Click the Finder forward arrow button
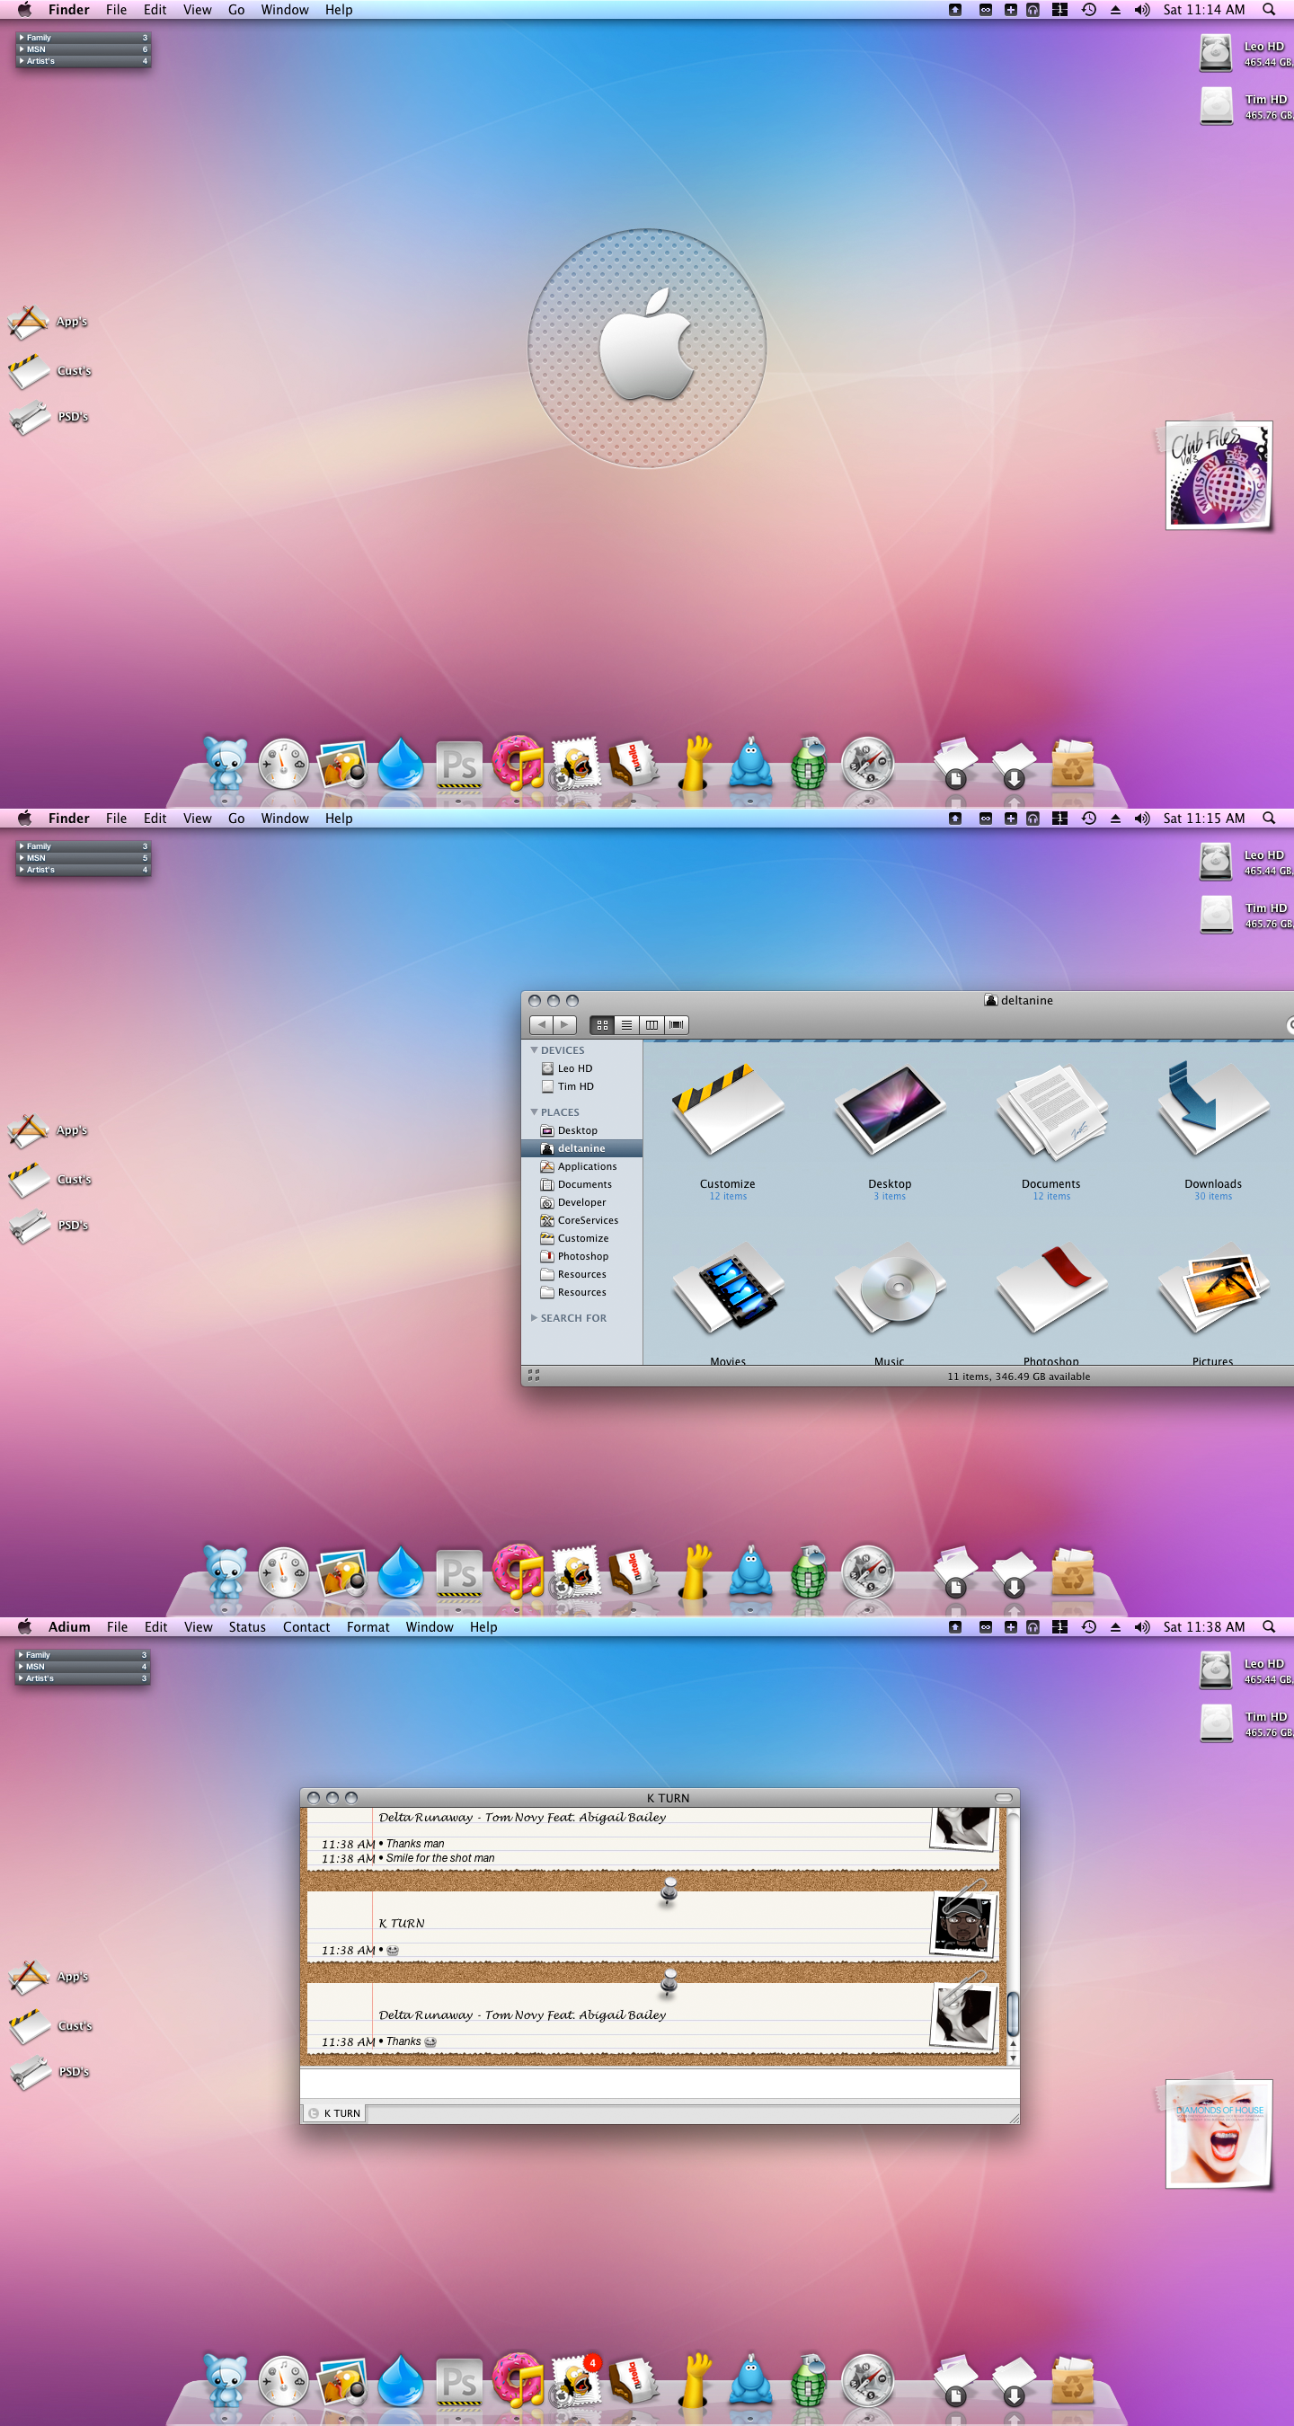 point(565,1024)
